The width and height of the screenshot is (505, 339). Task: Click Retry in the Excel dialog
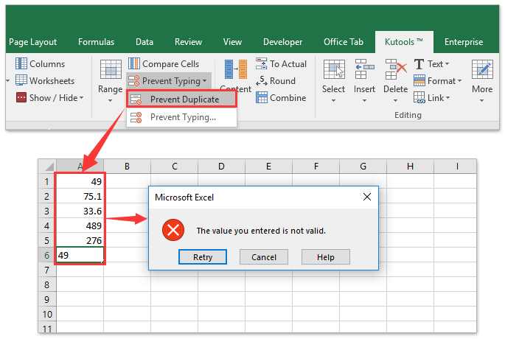[x=203, y=257]
